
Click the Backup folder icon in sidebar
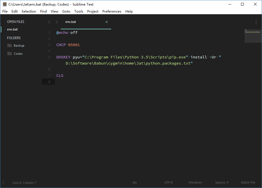[10, 45]
